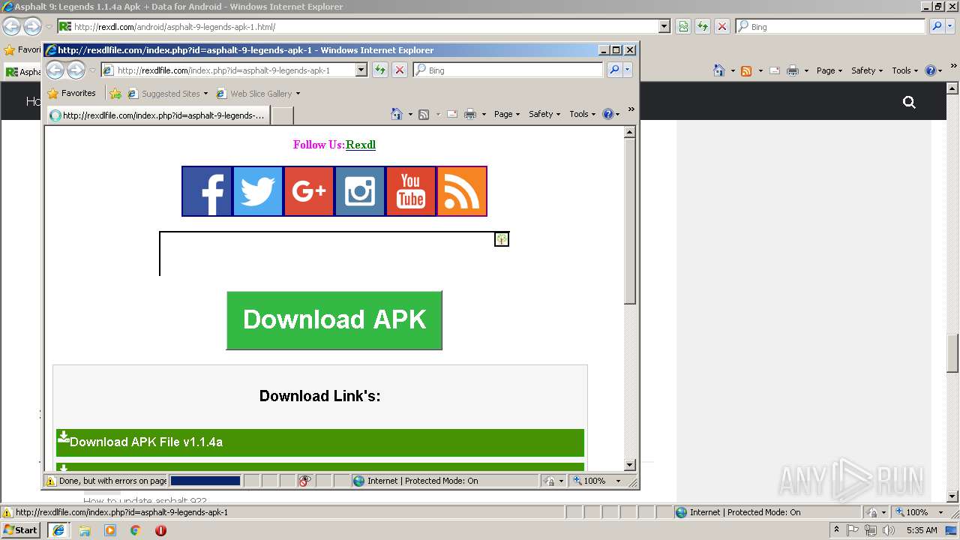
Task: Expand popup search provider dropdown
Action: point(628,70)
